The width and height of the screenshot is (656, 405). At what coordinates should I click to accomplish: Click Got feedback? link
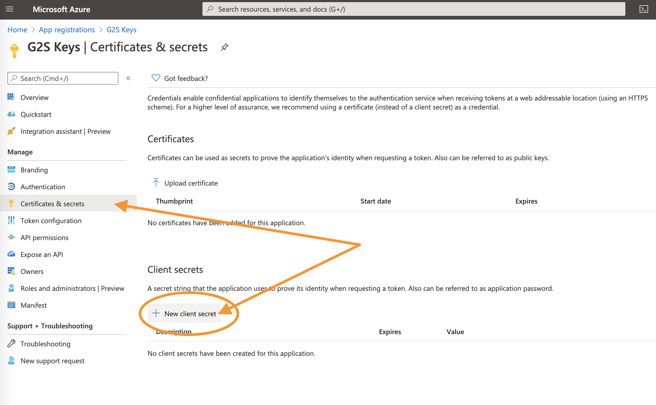[186, 79]
